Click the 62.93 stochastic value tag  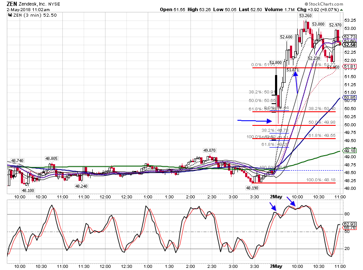click(x=350, y=224)
